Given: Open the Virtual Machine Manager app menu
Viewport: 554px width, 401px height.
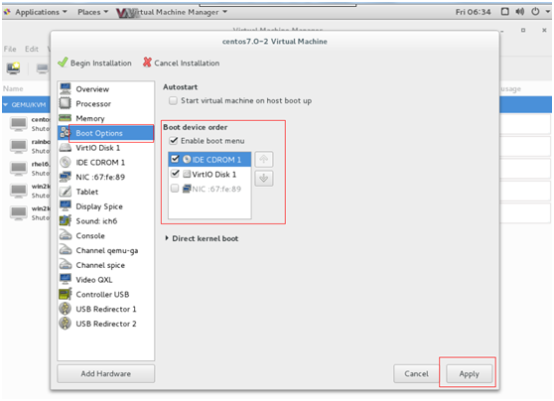Looking at the screenshot, I should [172, 12].
